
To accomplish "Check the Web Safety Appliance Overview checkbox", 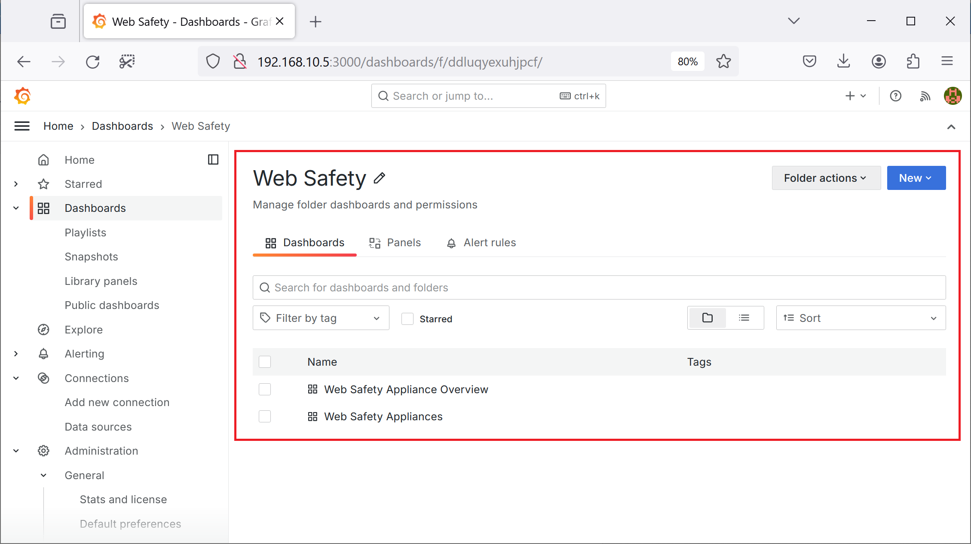I will coord(264,389).
